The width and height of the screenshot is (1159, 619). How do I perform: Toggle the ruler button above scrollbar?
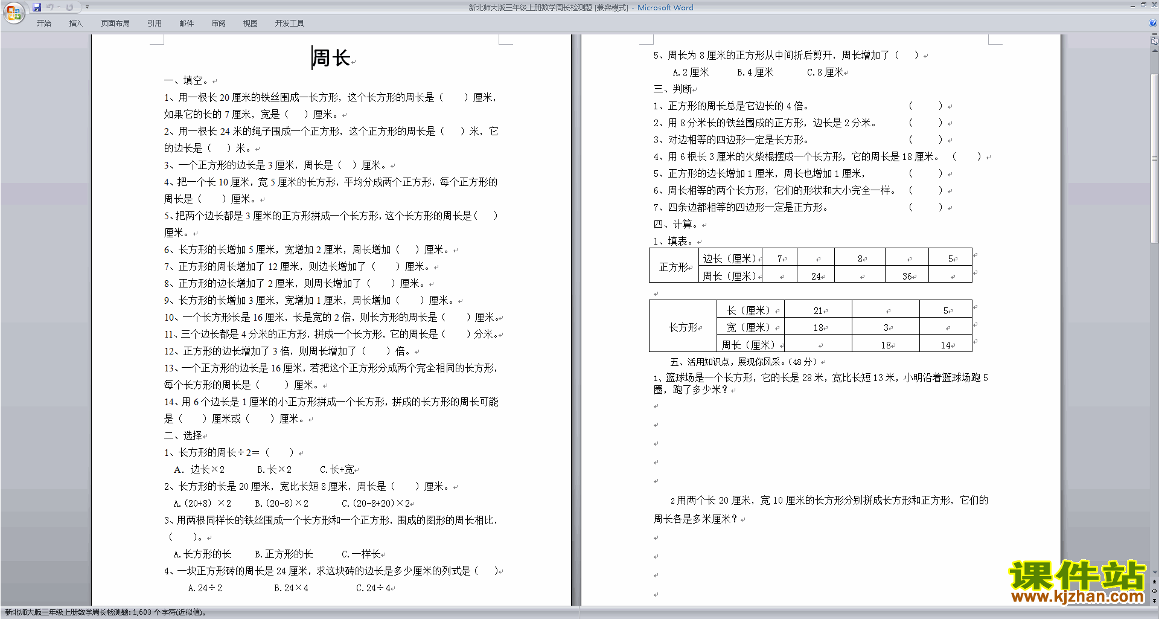click(1155, 40)
